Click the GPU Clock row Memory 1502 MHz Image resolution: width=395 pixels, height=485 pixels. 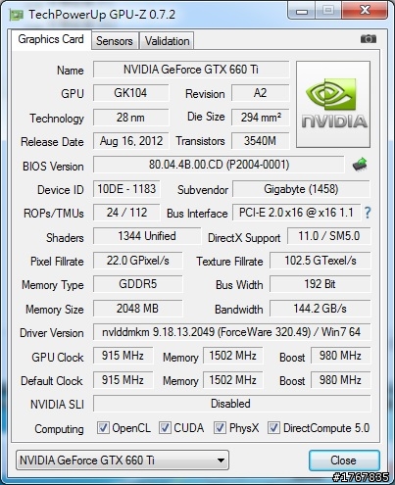point(233,356)
